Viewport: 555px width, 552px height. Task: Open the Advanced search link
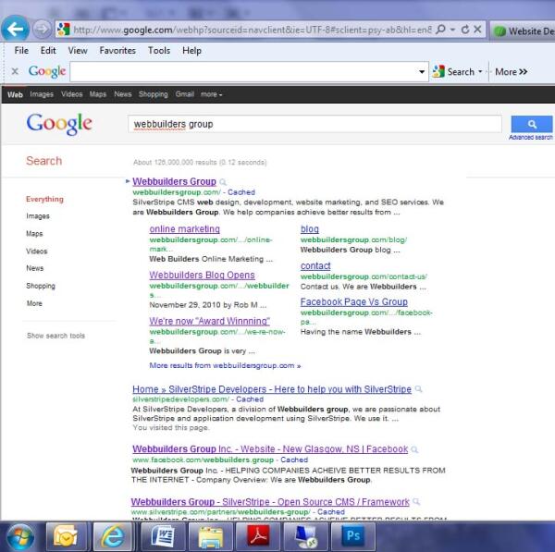click(531, 137)
